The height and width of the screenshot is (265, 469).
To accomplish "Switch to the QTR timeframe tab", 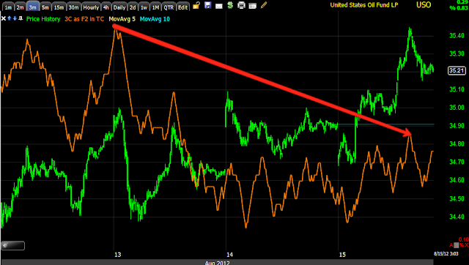I will pos(169,7).
